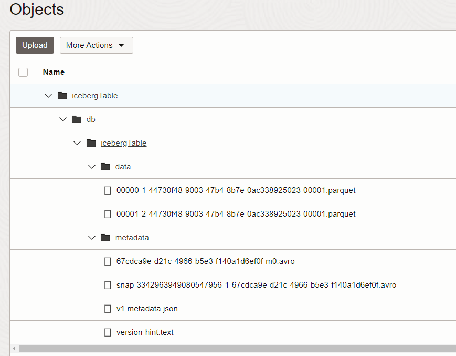
Task: Collapse the icebergTable folder nested under db
Action: click(77, 143)
